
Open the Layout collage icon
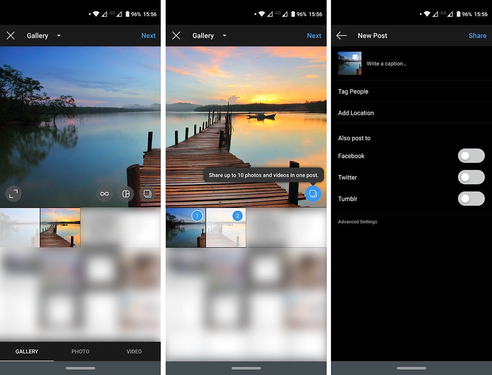[126, 194]
